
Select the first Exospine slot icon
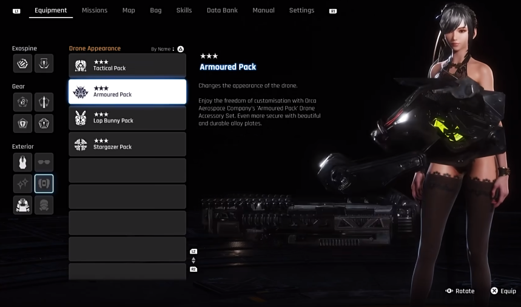click(x=22, y=63)
